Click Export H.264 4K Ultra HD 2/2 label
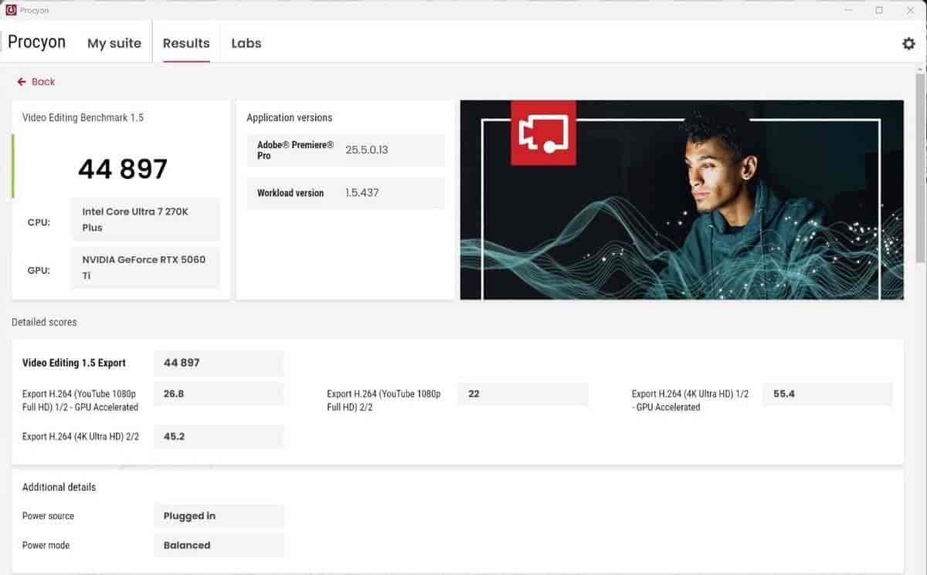This screenshot has height=575, width=927. coord(80,437)
